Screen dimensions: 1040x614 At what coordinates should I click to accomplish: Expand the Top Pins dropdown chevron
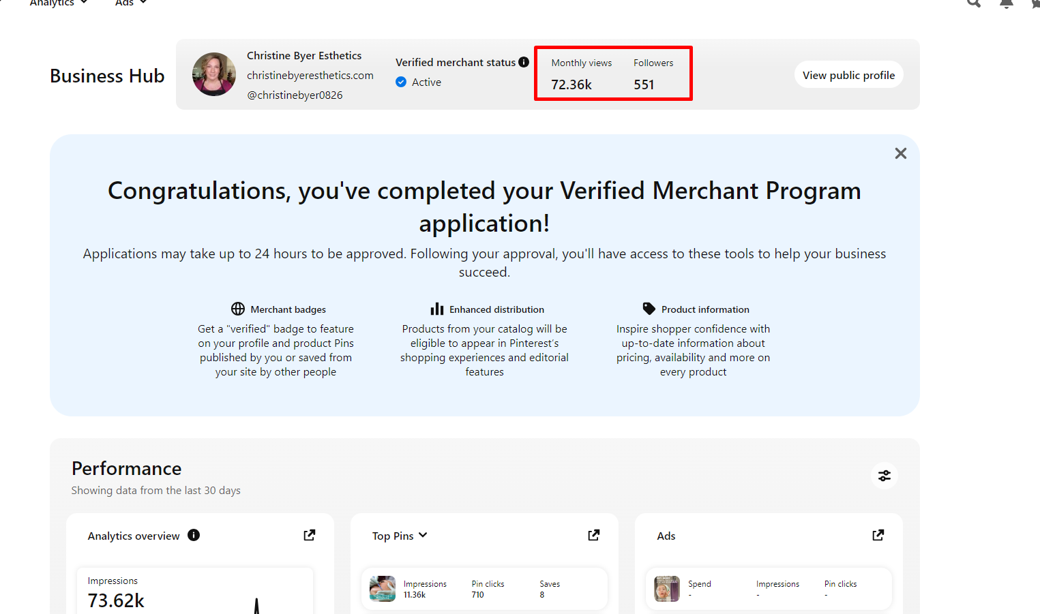click(423, 535)
